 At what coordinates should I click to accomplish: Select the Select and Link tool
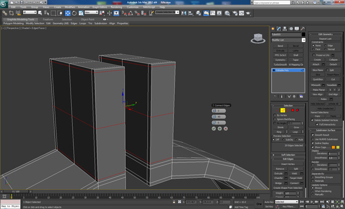tap(4, 13)
